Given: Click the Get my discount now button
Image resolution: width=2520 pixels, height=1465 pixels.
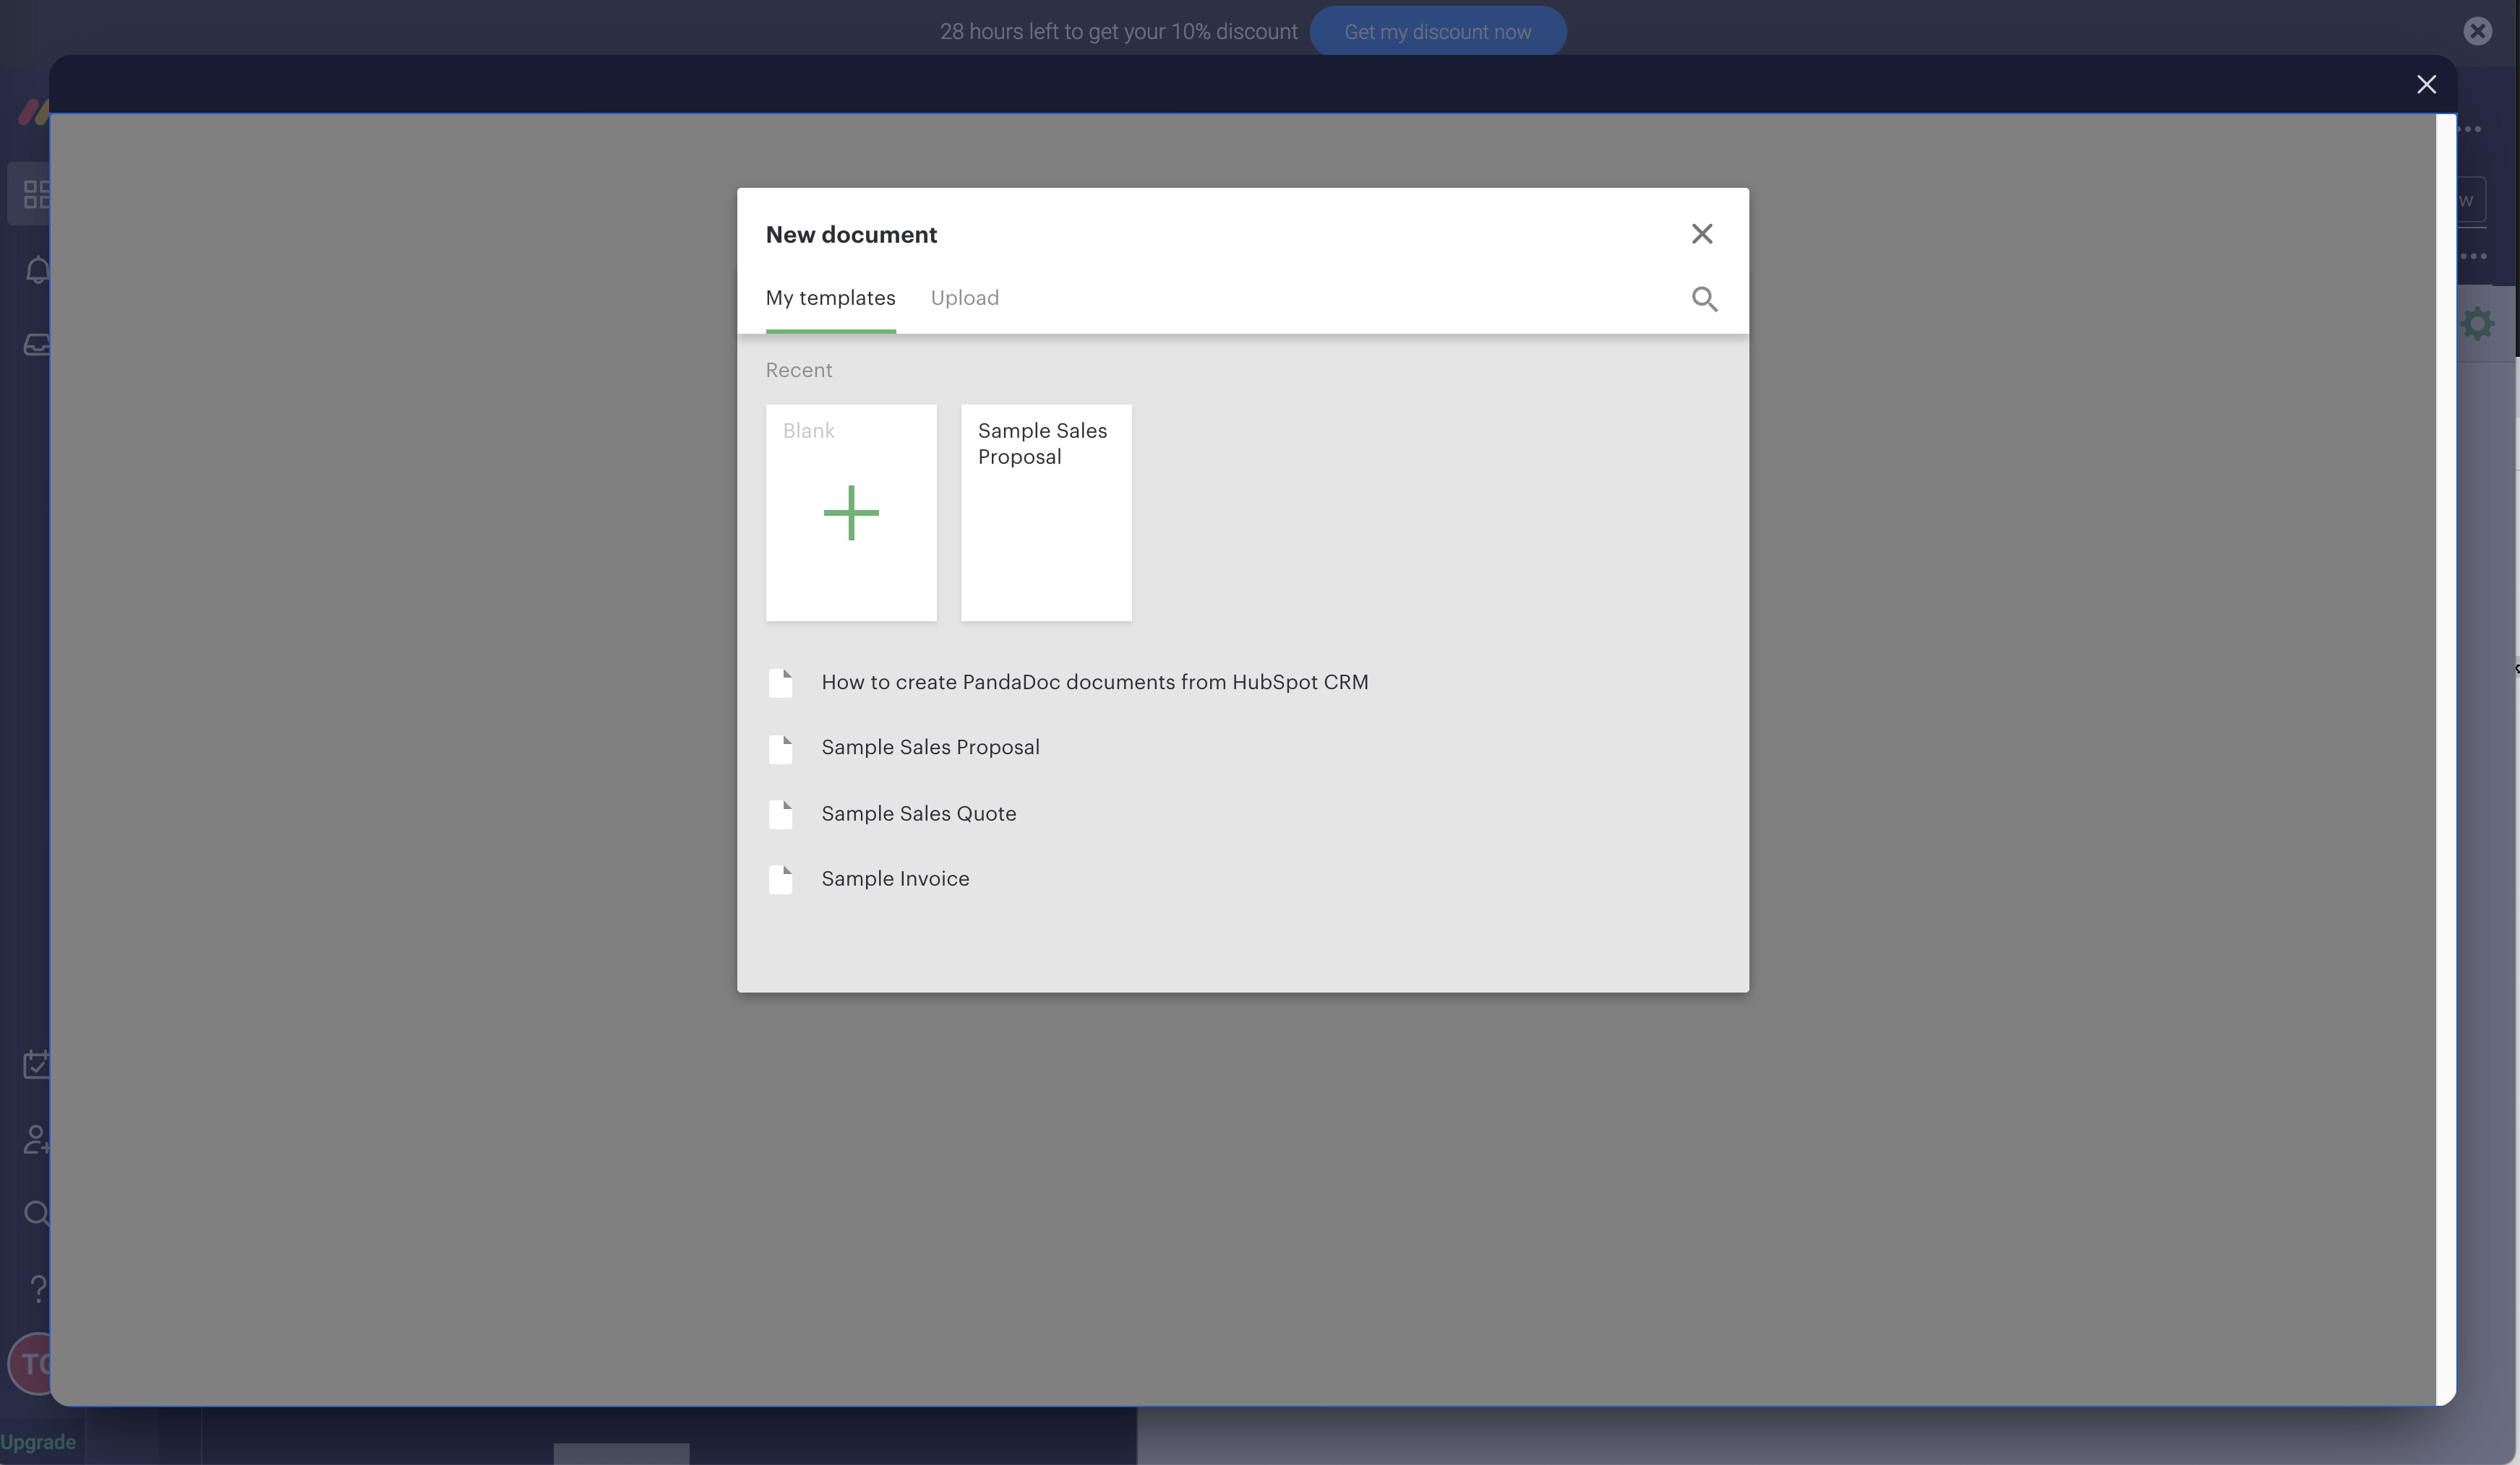Looking at the screenshot, I should coord(1438,31).
